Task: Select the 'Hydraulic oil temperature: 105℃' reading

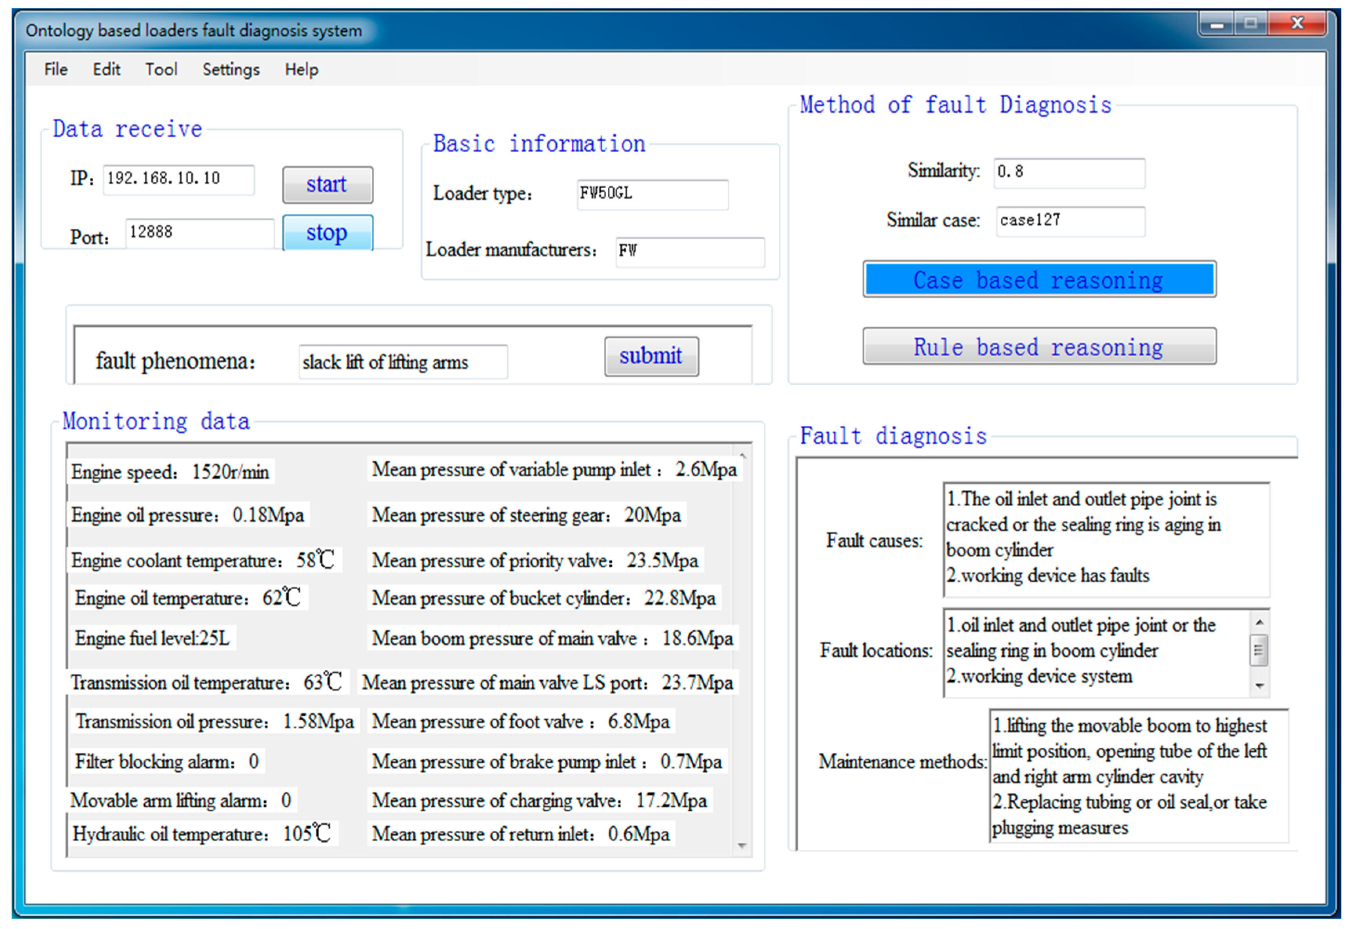Action: 202,834
